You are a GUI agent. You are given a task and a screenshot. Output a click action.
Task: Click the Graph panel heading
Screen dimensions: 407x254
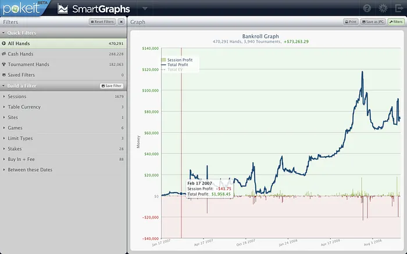(138, 22)
